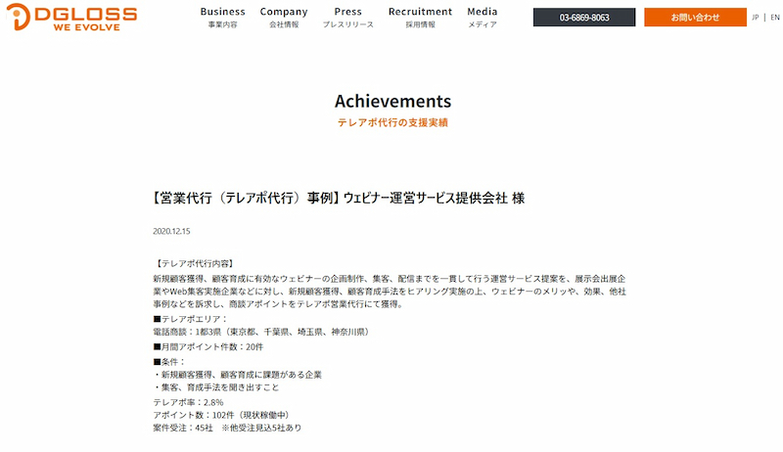
Task: Click the 電話商談：1都3県 line
Action: tap(262, 332)
